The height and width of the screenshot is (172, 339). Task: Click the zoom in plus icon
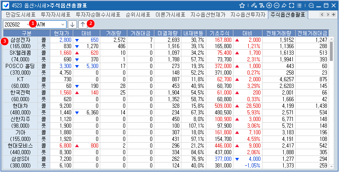point(269,5)
